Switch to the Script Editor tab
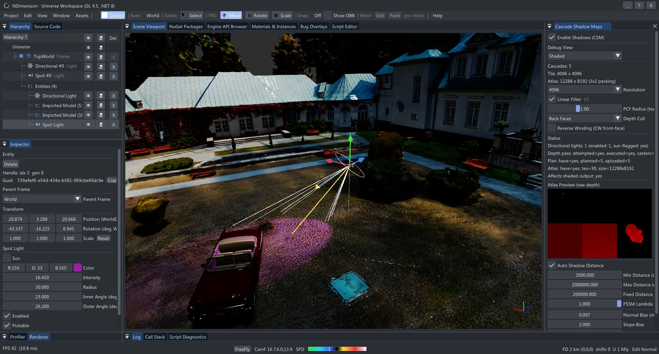The height and width of the screenshot is (354, 659). tap(344, 26)
